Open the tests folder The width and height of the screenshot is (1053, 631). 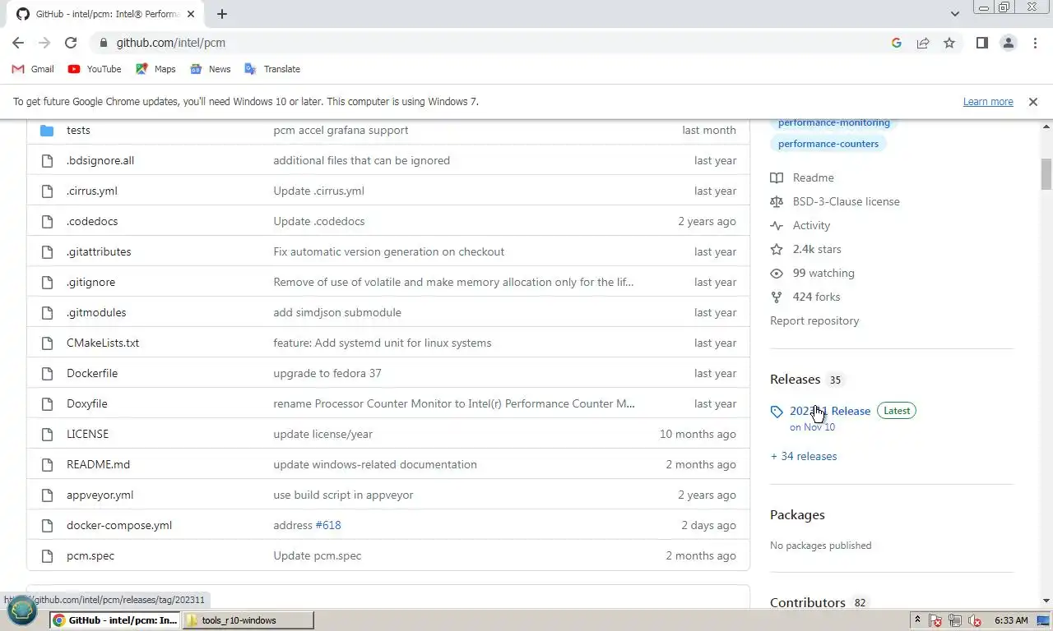click(78, 130)
